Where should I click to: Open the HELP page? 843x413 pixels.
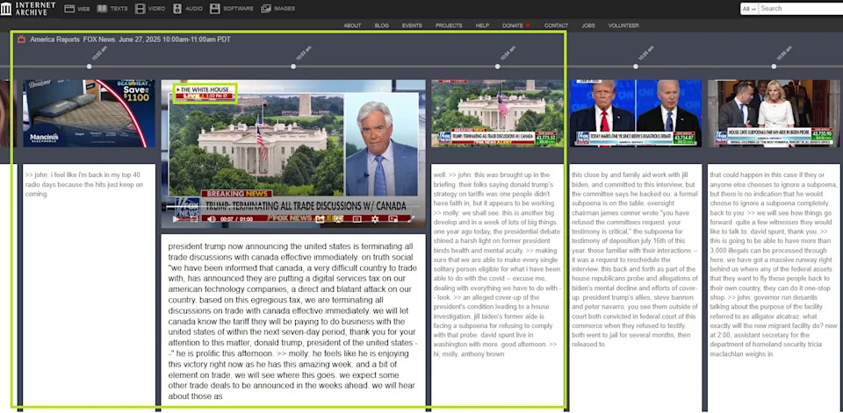pos(482,25)
